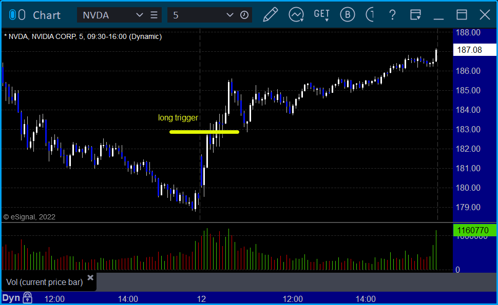Minimize the chart window
This screenshot has width=498, height=305.
pyautogui.click(x=438, y=18)
